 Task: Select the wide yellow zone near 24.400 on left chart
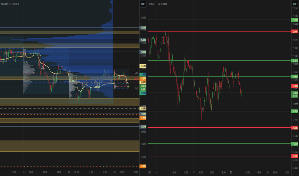click(x=70, y=146)
